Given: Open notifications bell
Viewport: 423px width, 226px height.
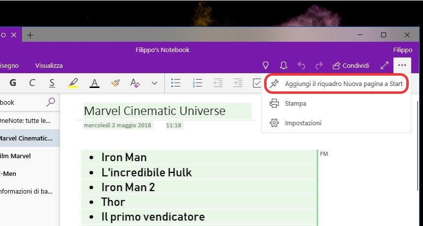Looking at the screenshot, I should point(283,65).
